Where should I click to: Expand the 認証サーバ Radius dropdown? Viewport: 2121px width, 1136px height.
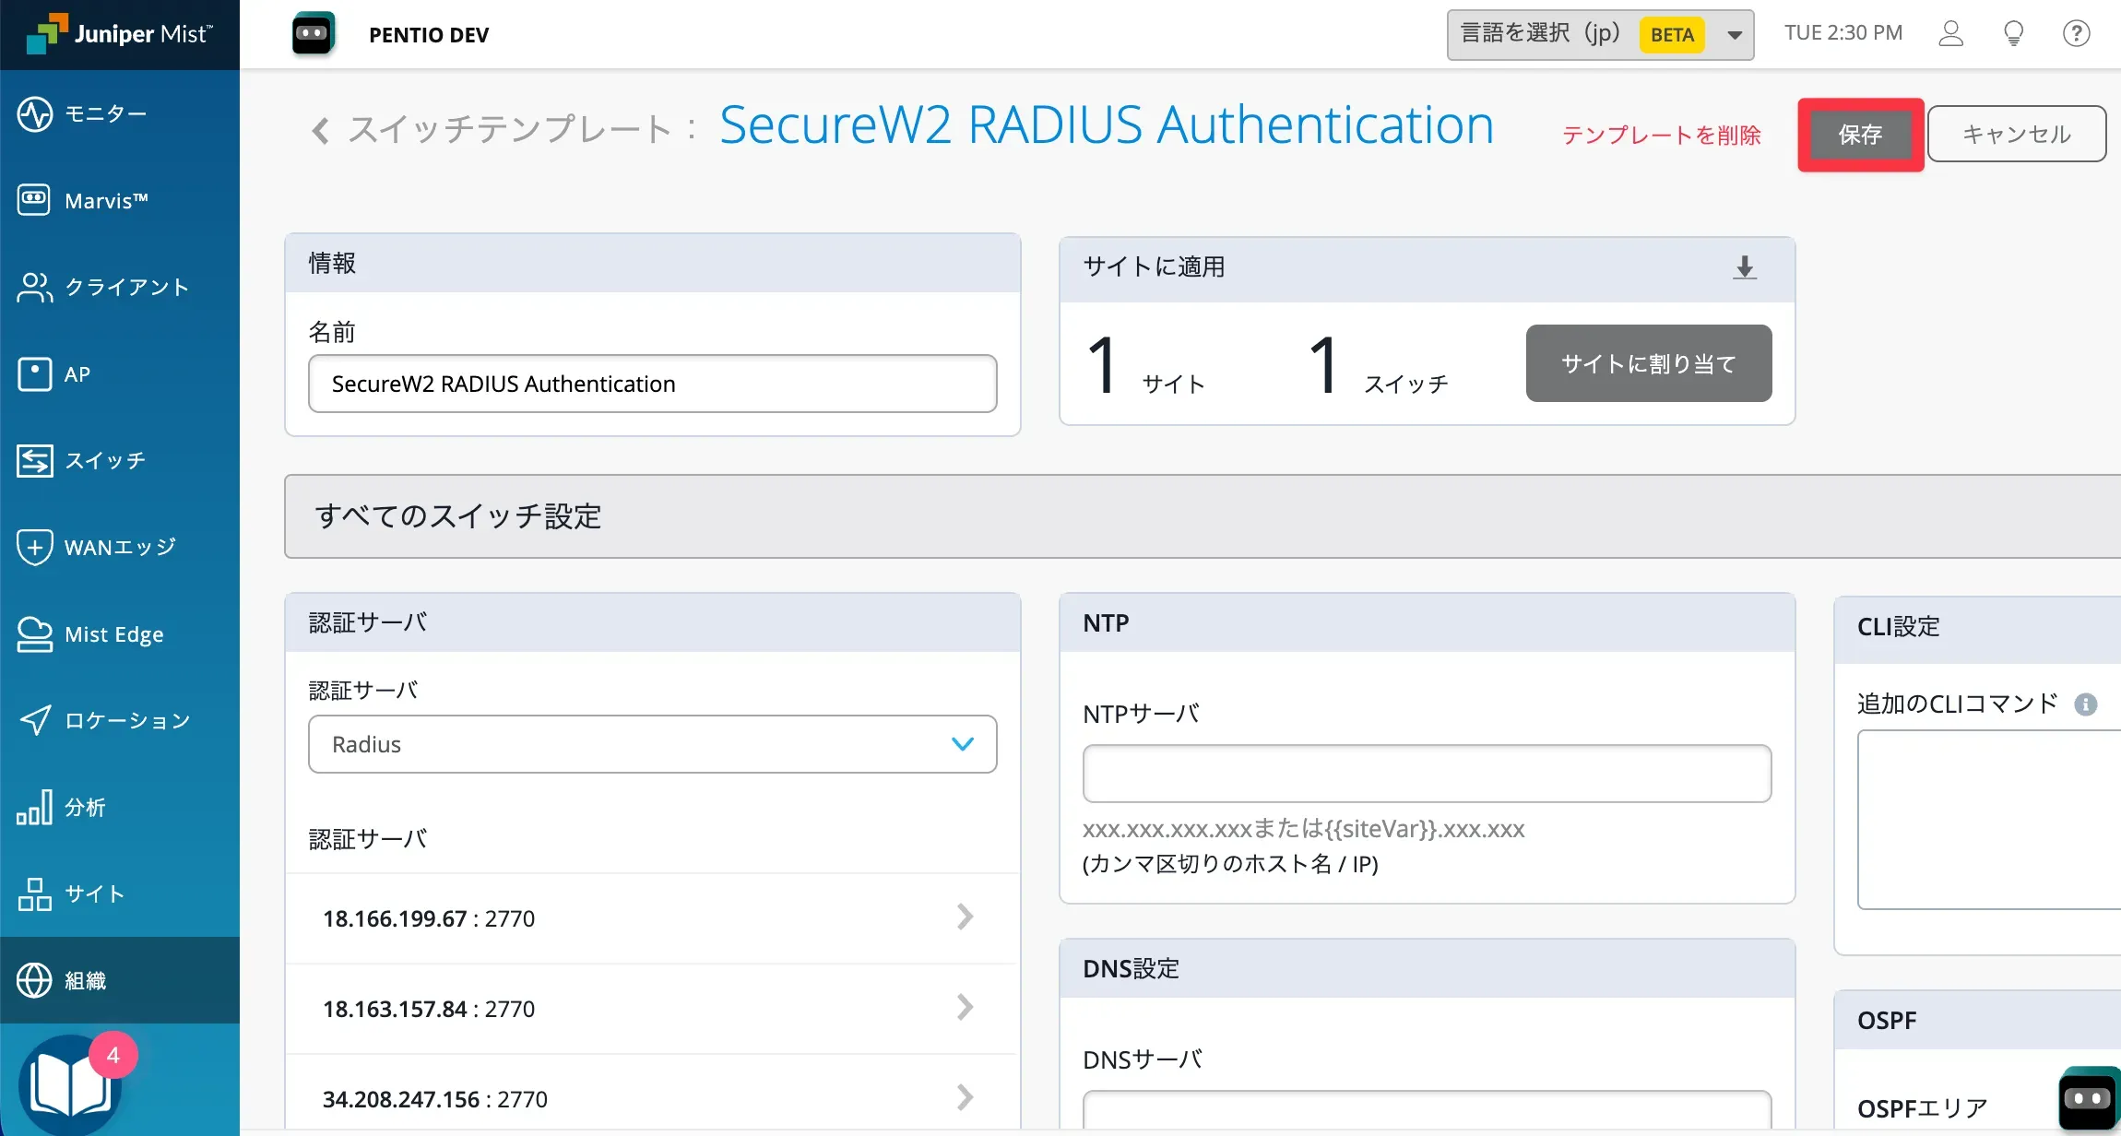652,744
